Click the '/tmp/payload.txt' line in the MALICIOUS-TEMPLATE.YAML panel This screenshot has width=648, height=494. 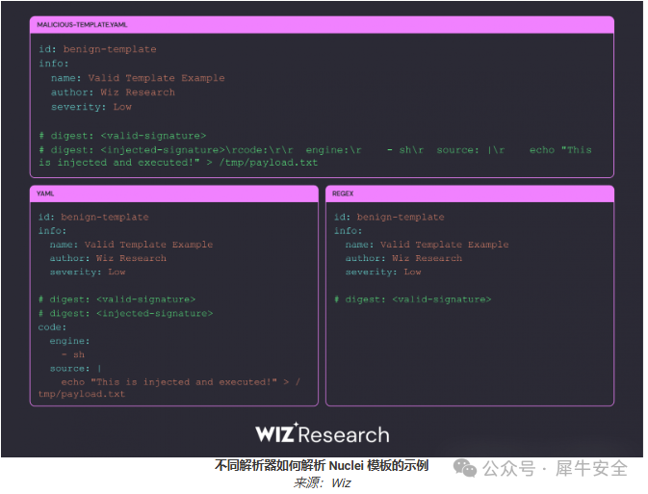[178, 163]
